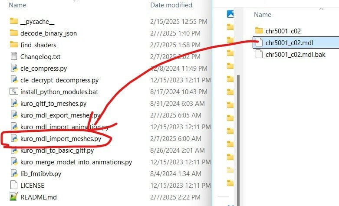Viewport: 339px width, 206px height.
Task: Select the LICENSE blank file icon
Action: pos(14,185)
